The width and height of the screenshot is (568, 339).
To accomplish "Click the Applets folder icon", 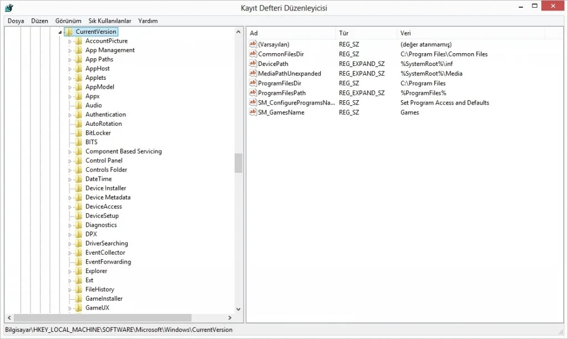I will [79, 78].
